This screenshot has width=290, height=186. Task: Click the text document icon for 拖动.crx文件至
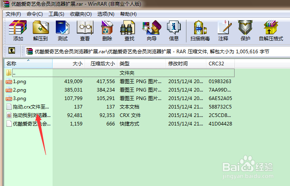[9, 107]
